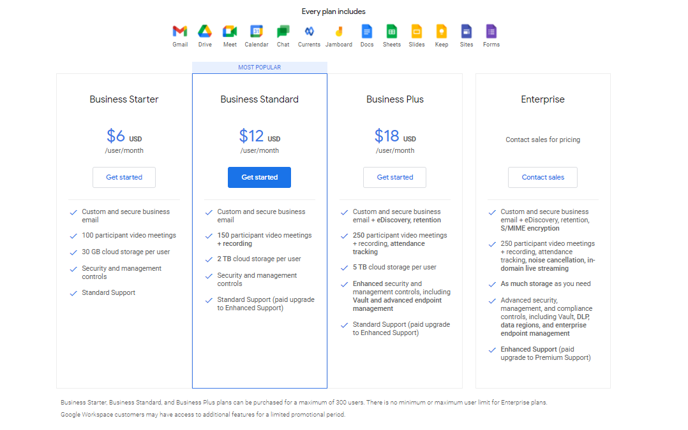
Task: Click the Gmail icon
Action: (x=180, y=31)
